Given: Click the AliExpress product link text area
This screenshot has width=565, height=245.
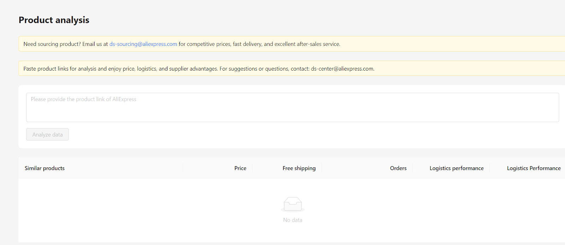Looking at the screenshot, I should [292, 107].
